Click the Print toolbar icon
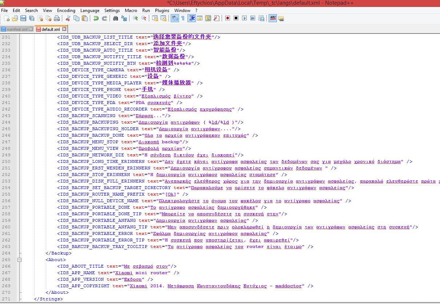This screenshot has width=440, height=304. 57,18
